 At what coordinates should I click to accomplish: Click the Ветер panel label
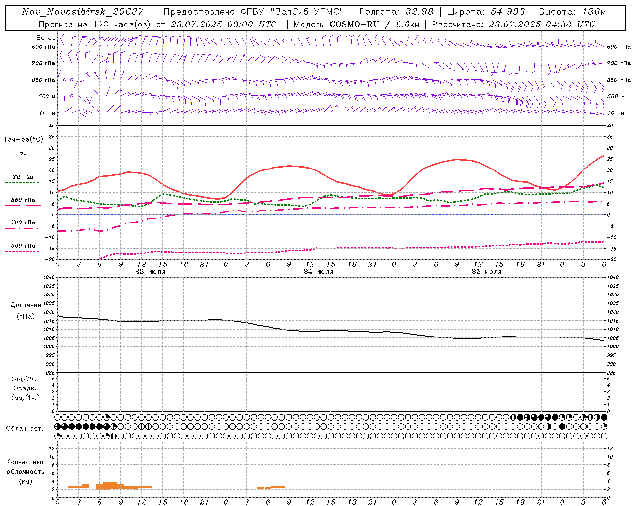point(45,38)
